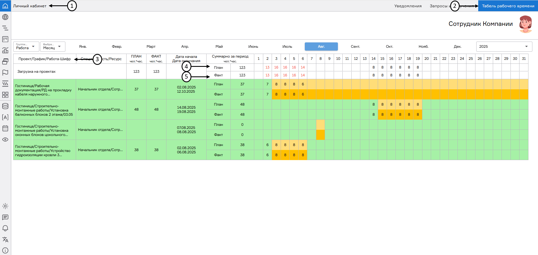Screen dimensions: 538x255
Task: Click the flag icon in the sidebar
Action: coord(5,72)
